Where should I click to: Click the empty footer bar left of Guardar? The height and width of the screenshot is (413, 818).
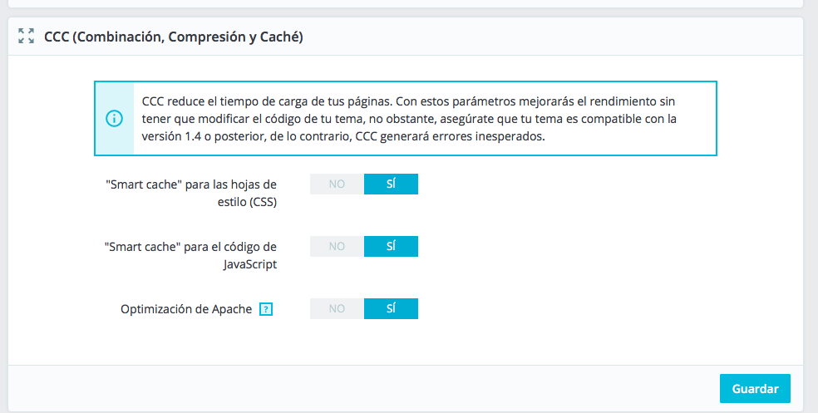[x=357, y=388]
